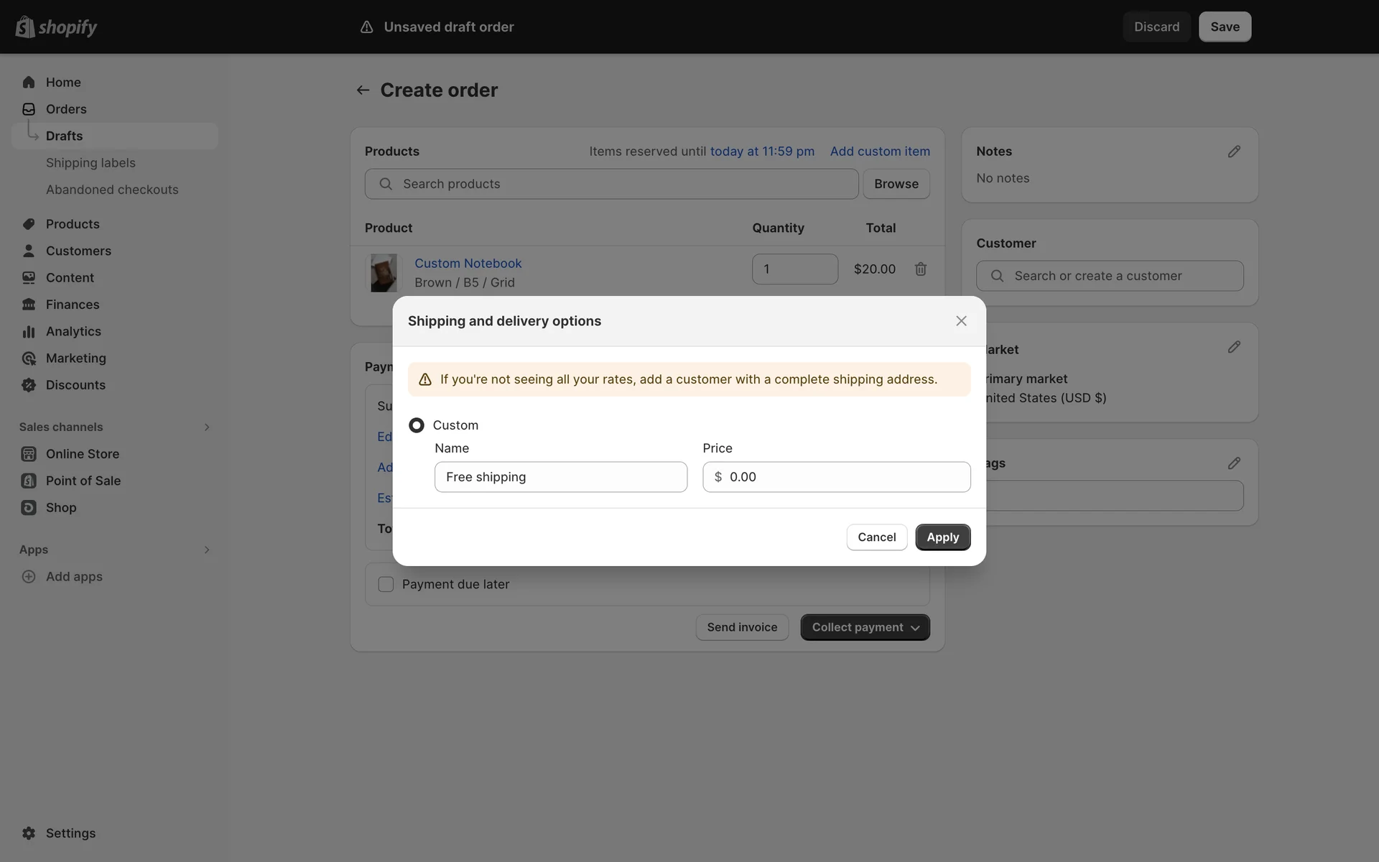
Task: Click the shipping Price input field
Action: point(844,477)
